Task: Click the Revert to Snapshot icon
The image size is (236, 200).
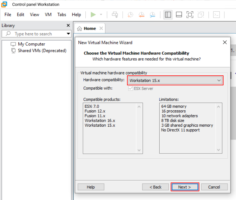Action: 141,15
